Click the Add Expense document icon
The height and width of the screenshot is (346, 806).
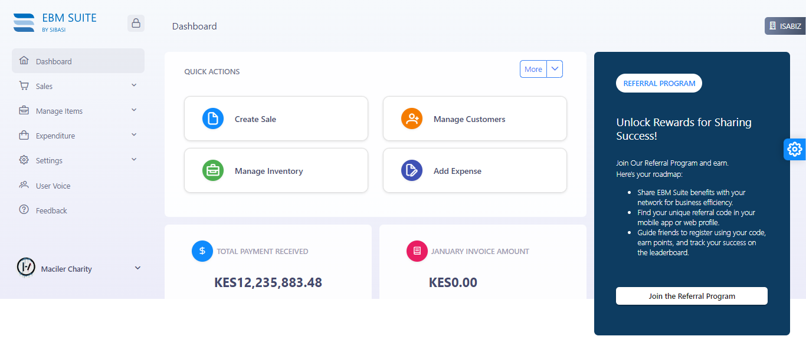click(411, 170)
